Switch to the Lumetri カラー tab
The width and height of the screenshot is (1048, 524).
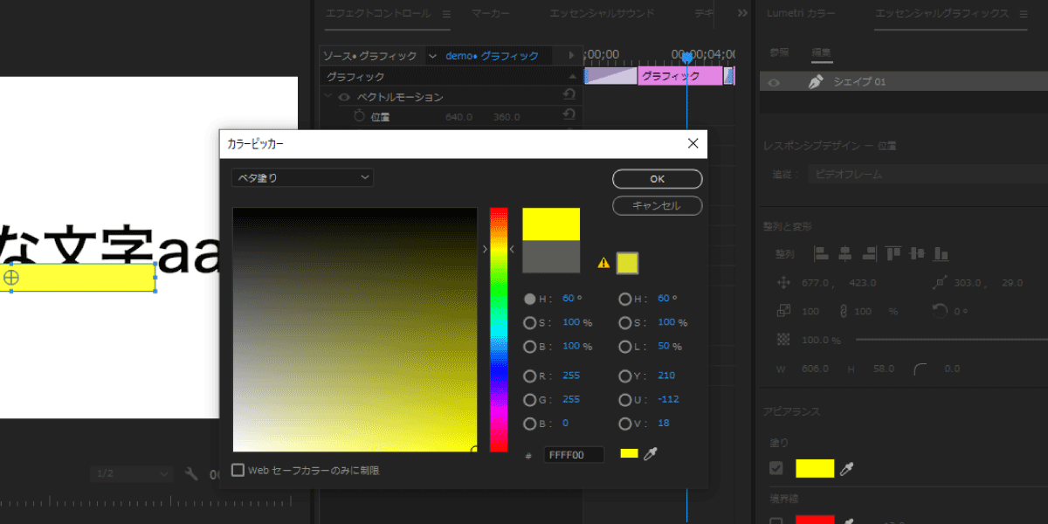(x=801, y=14)
